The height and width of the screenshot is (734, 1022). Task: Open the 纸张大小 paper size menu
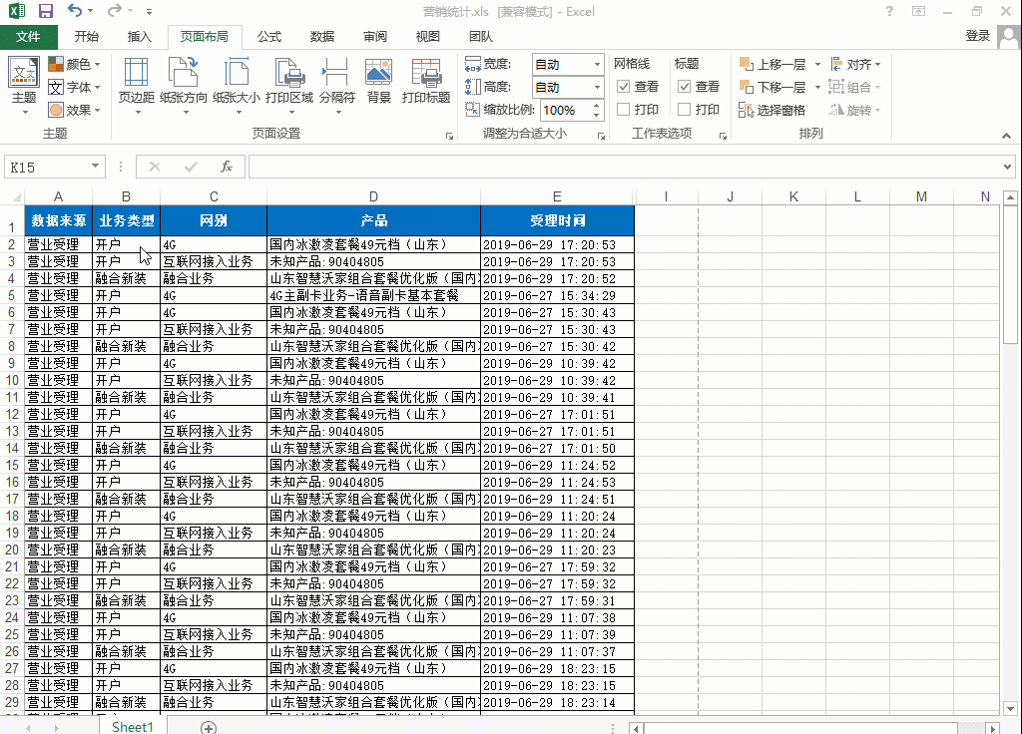click(236, 86)
